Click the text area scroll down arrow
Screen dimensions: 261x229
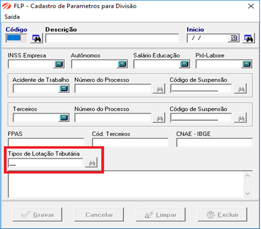tap(248, 194)
